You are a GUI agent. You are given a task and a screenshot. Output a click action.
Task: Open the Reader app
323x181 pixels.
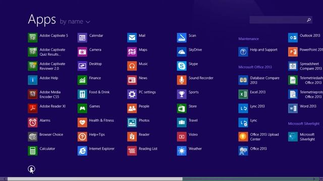[138, 137]
